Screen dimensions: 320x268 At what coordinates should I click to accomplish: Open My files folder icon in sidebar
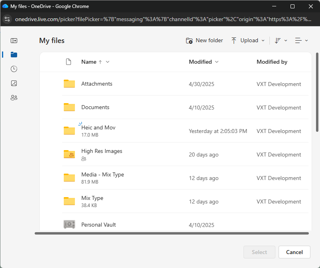click(x=14, y=55)
